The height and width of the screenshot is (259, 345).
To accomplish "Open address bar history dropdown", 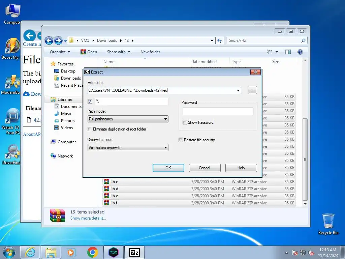I will [x=212, y=40].
